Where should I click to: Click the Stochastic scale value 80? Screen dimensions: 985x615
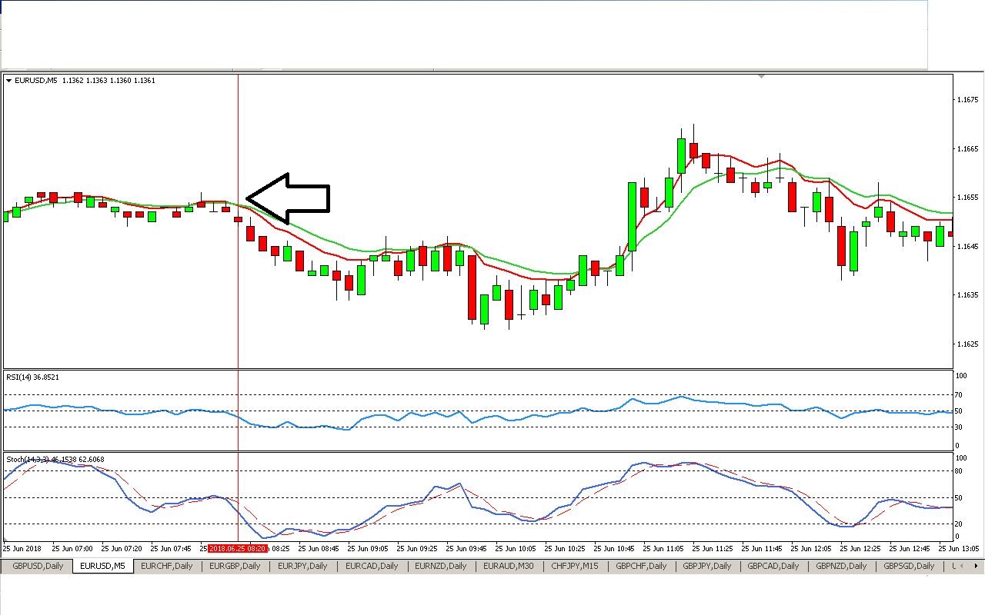(959, 471)
